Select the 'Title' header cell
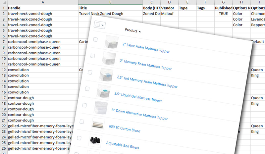The image size is (265, 154). (x=110, y=8)
